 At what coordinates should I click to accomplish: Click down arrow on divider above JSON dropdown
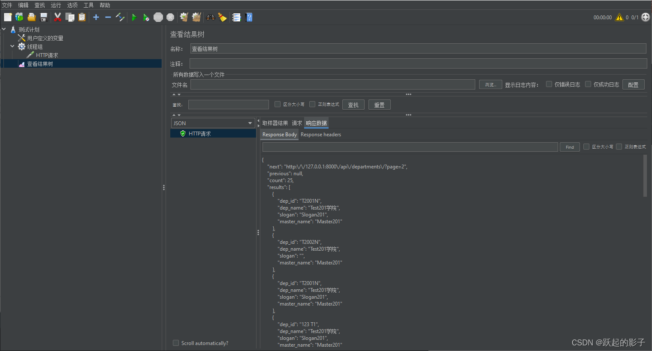tap(179, 115)
